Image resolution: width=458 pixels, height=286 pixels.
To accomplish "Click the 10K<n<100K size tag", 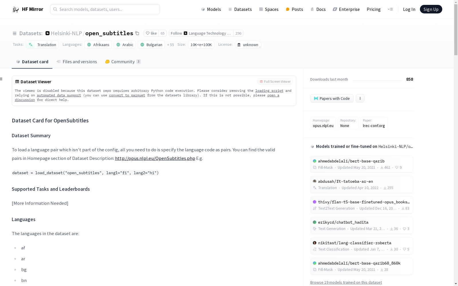I will coord(201,45).
